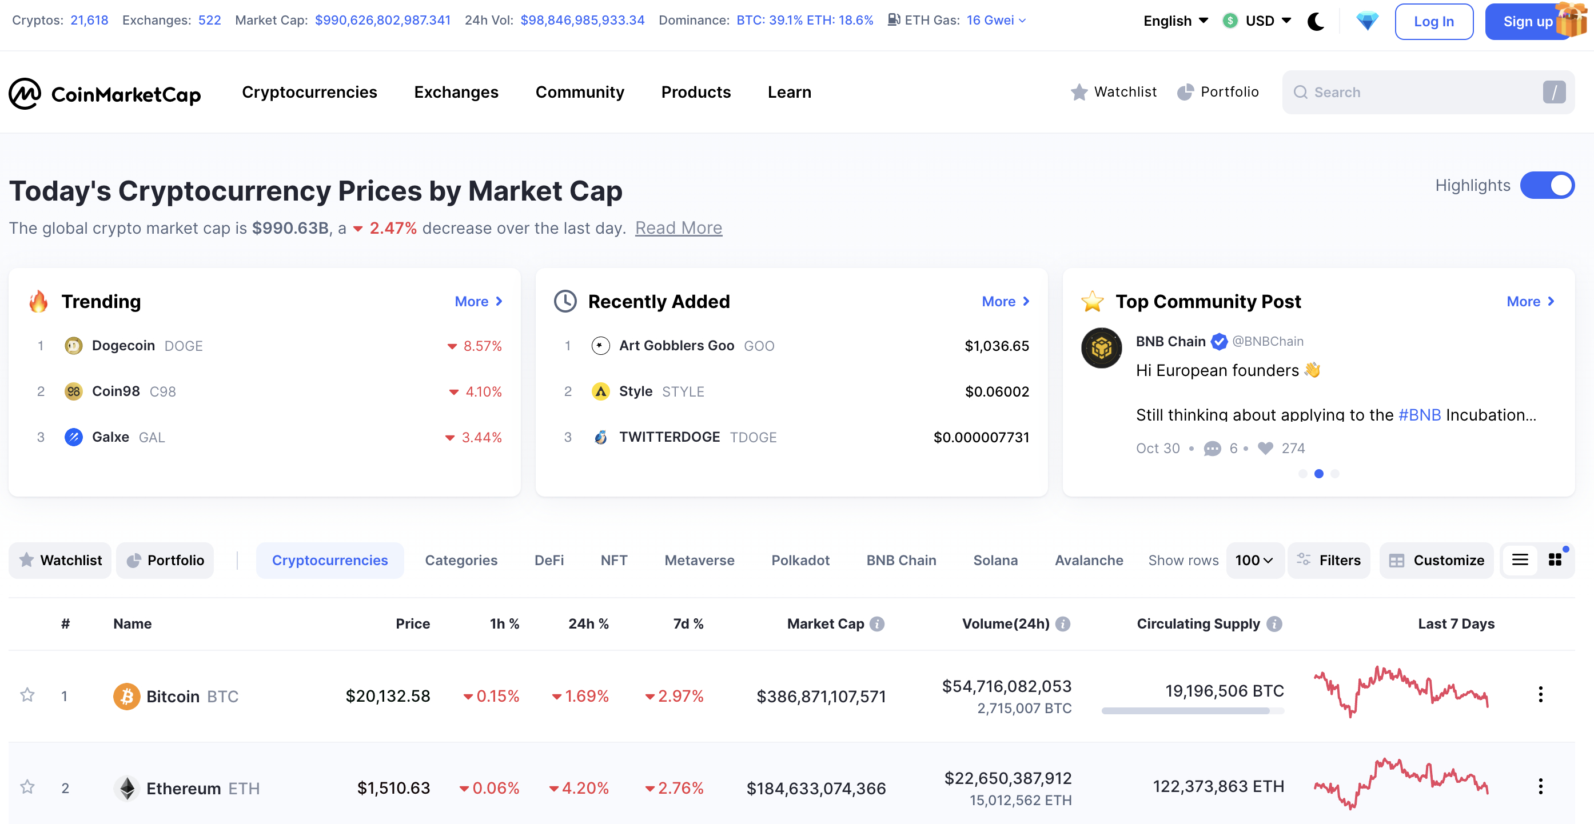1594x824 pixels.
Task: Select the NFT tab
Action: pos(614,561)
